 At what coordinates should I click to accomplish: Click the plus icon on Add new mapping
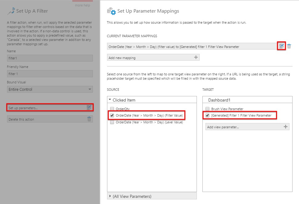[x=196, y=57]
